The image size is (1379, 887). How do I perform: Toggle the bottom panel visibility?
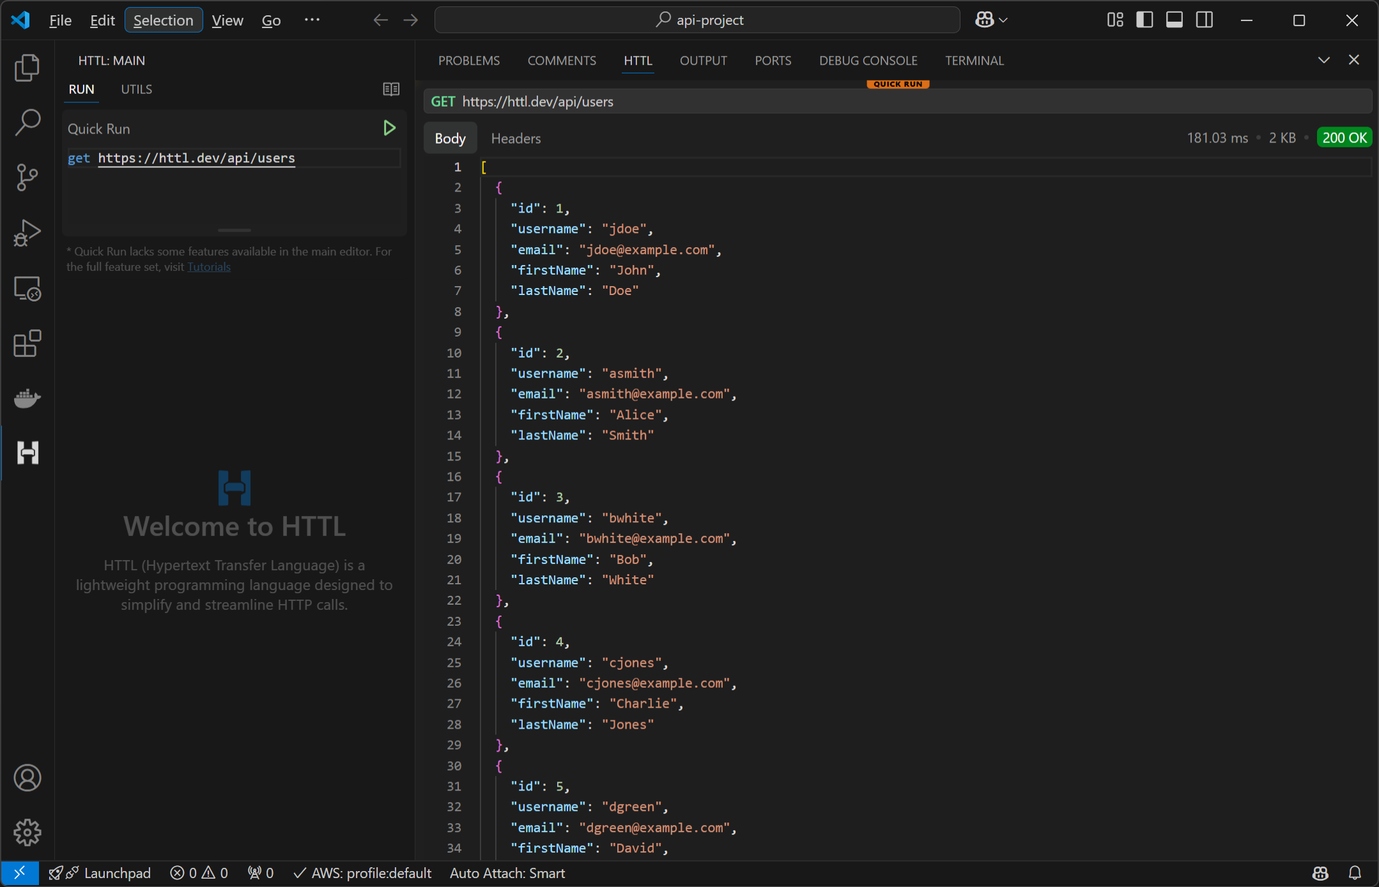click(x=1175, y=20)
